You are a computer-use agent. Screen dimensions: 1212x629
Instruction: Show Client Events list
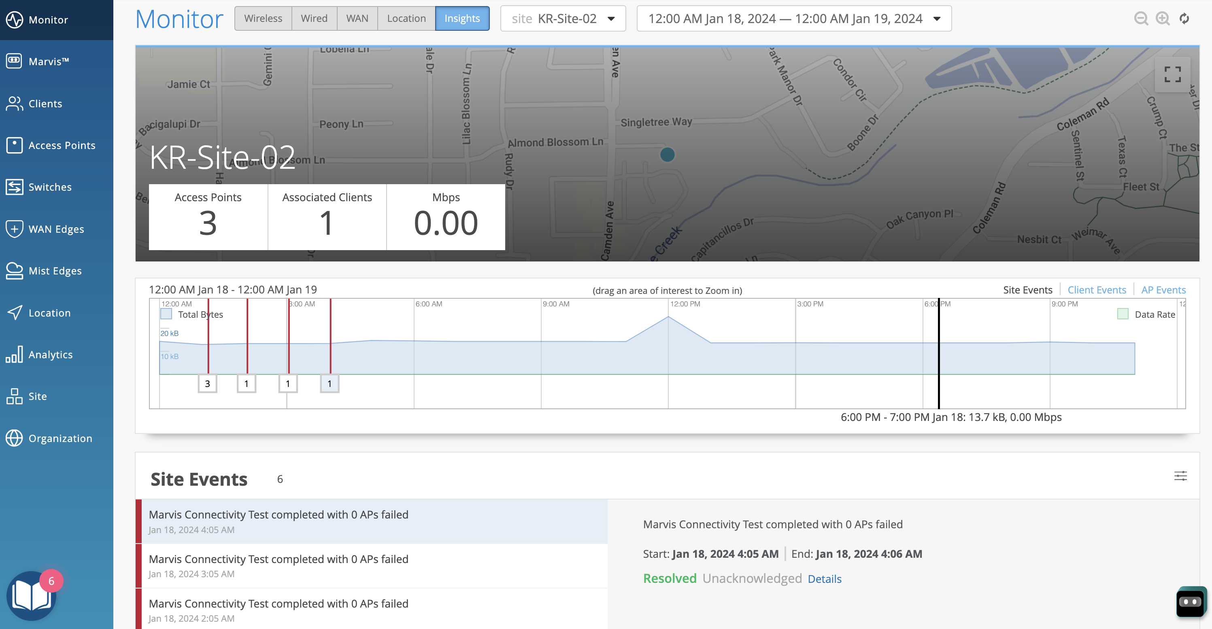pyautogui.click(x=1096, y=290)
